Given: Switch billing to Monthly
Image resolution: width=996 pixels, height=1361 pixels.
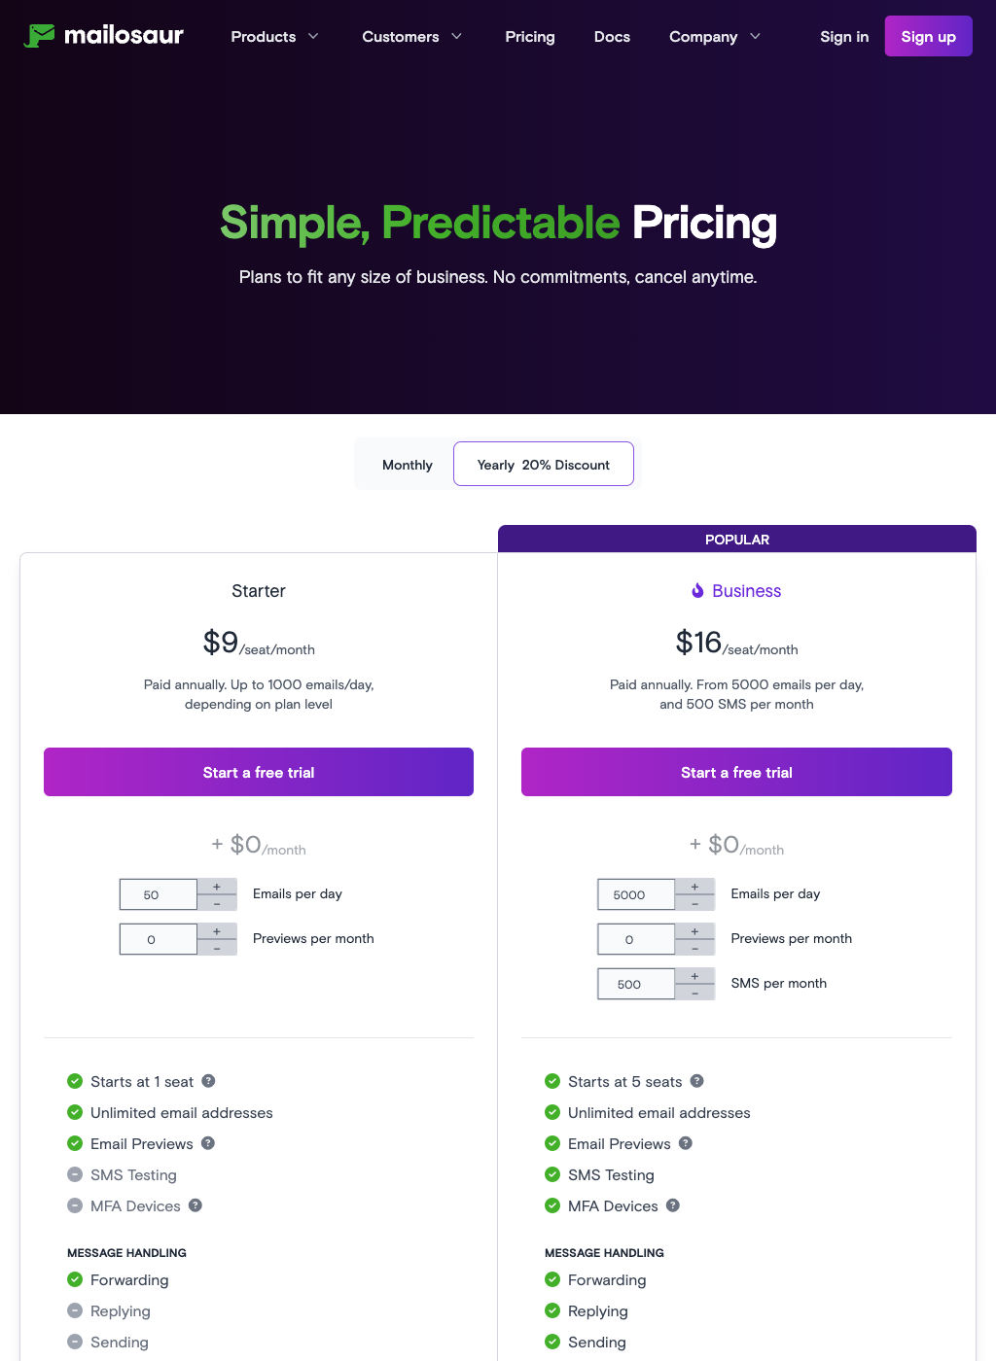Looking at the screenshot, I should [x=407, y=465].
